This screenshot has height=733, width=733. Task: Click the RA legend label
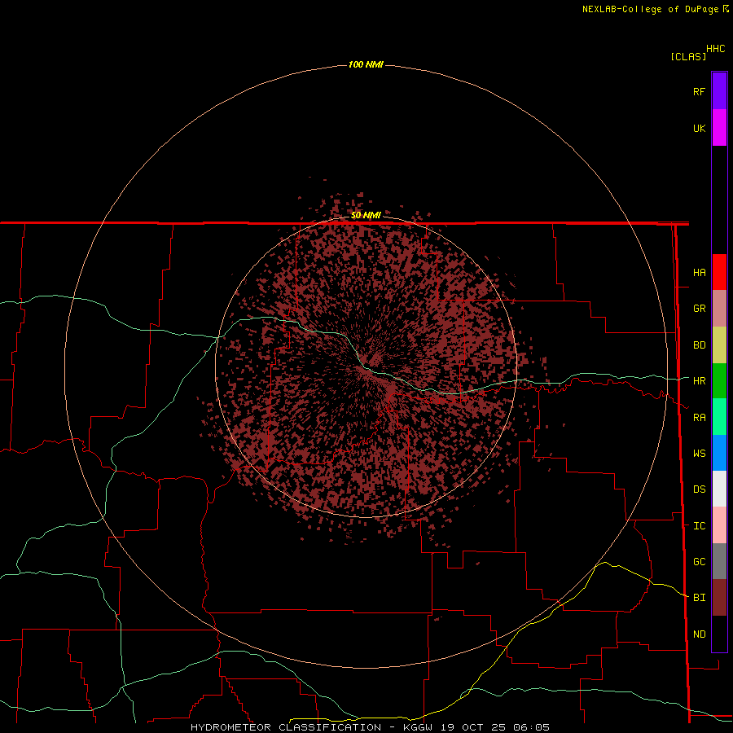coord(699,417)
